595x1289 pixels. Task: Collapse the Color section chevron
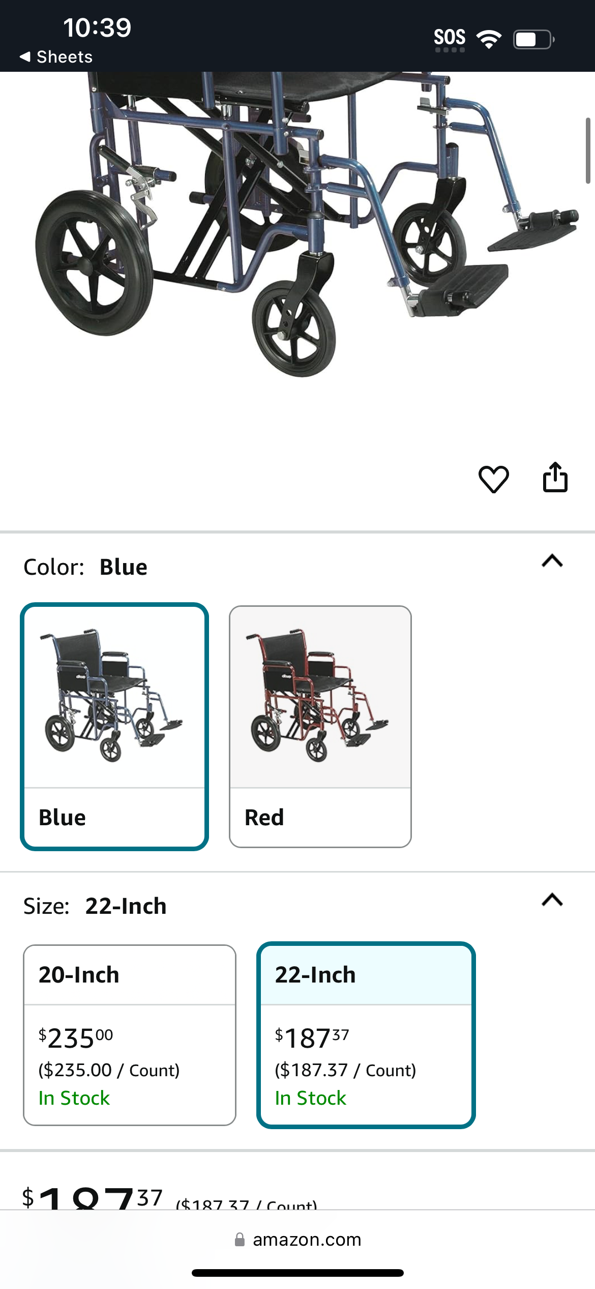[x=552, y=561]
